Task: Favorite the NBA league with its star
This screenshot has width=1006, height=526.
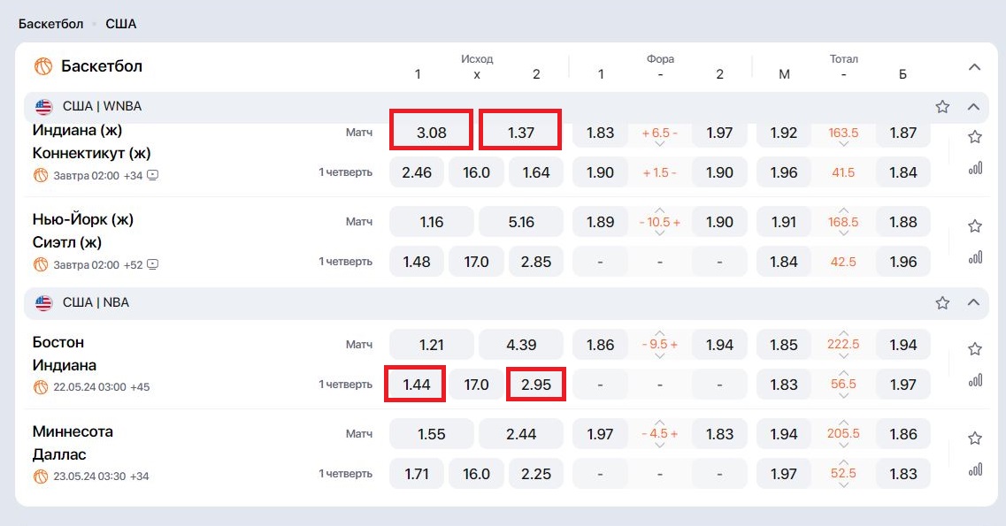Action: click(x=941, y=302)
